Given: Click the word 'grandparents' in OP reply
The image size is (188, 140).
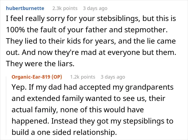Looking at the screenshot, I should 149,87.
